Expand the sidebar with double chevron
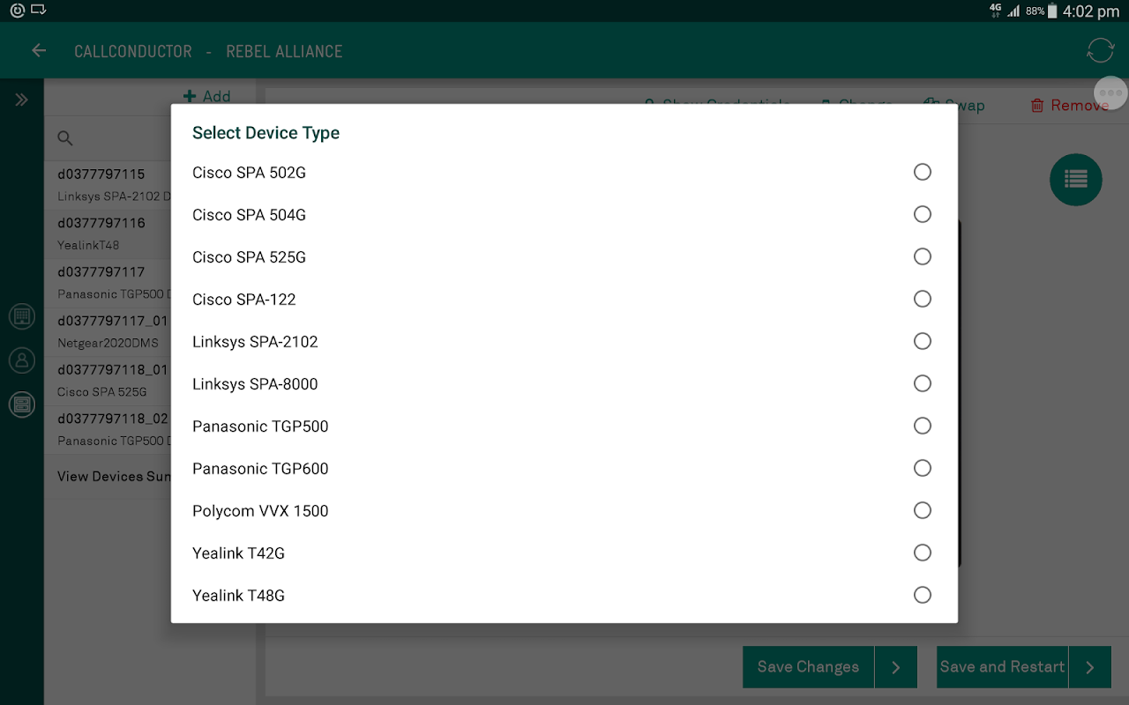The image size is (1129, 705). tap(22, 100)
